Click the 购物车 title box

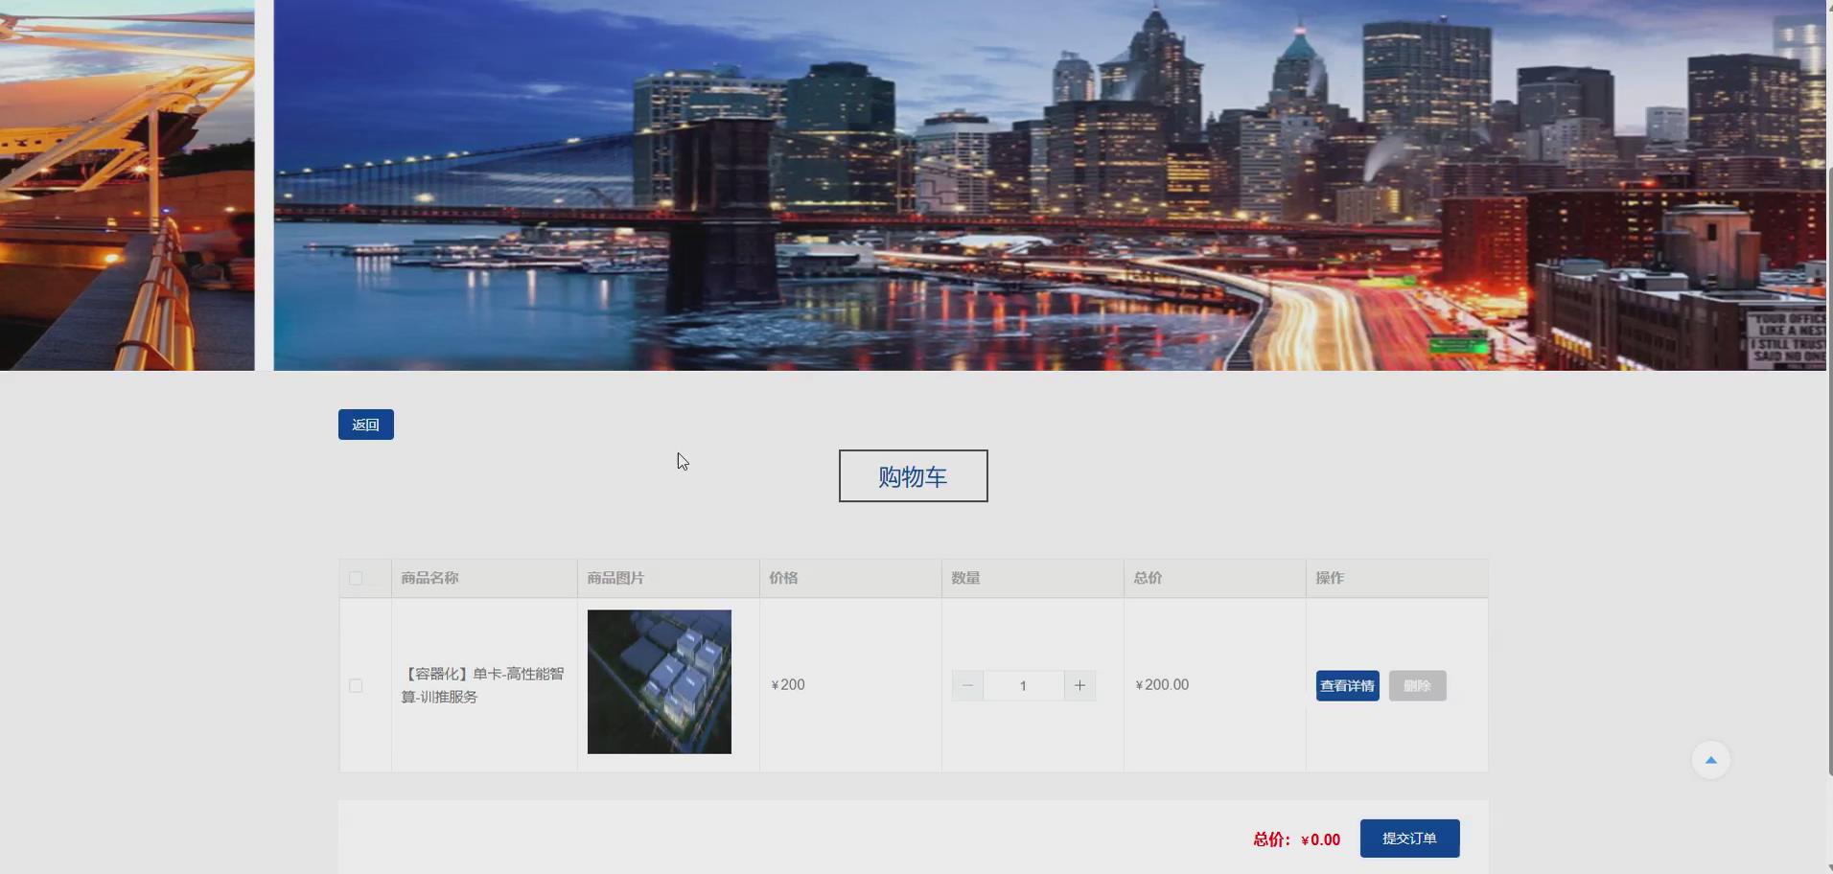(x=913, y=476)
